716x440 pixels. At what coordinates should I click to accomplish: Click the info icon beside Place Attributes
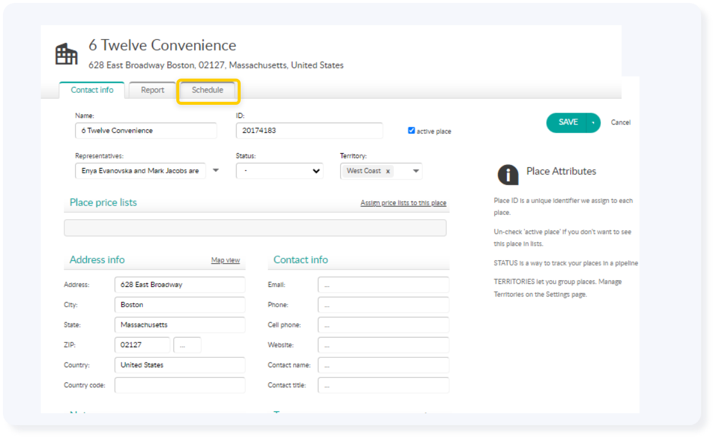[x=508, y=174]
